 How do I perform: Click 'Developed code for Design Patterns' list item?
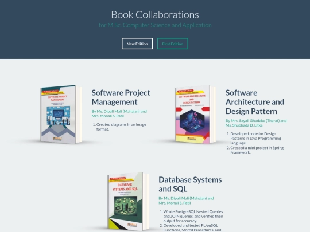(x=255, y=138)
